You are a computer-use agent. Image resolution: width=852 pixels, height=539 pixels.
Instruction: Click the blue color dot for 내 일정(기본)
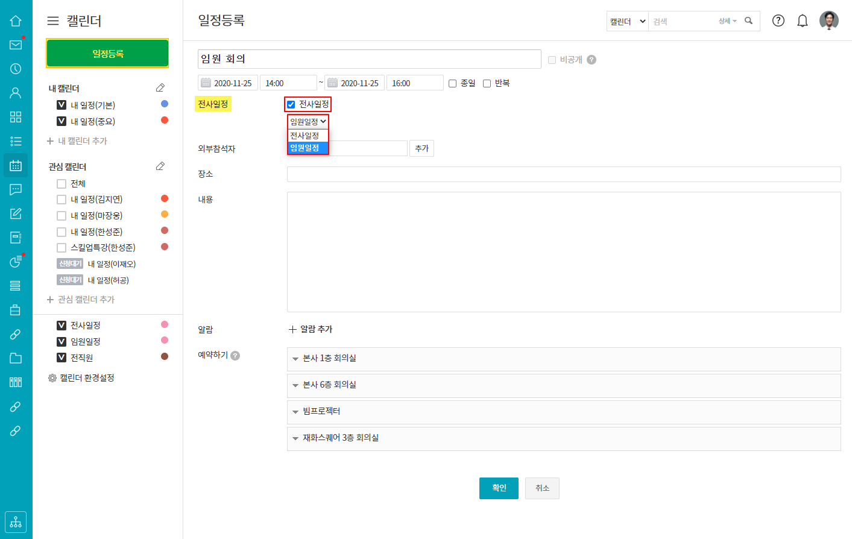click(165, 104)
